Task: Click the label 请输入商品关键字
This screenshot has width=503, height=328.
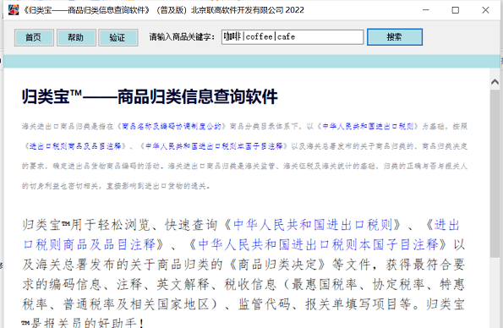Action: pyautogui.click(x=182, y=37)
